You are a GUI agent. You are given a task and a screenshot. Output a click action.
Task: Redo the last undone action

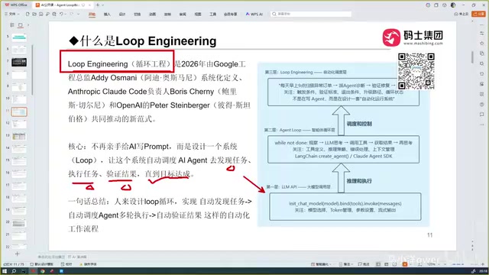pyautogui.click(x=72, y=14)
